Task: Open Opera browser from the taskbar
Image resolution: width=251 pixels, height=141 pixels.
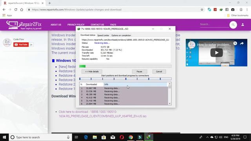Action: [x=122, y=137]
